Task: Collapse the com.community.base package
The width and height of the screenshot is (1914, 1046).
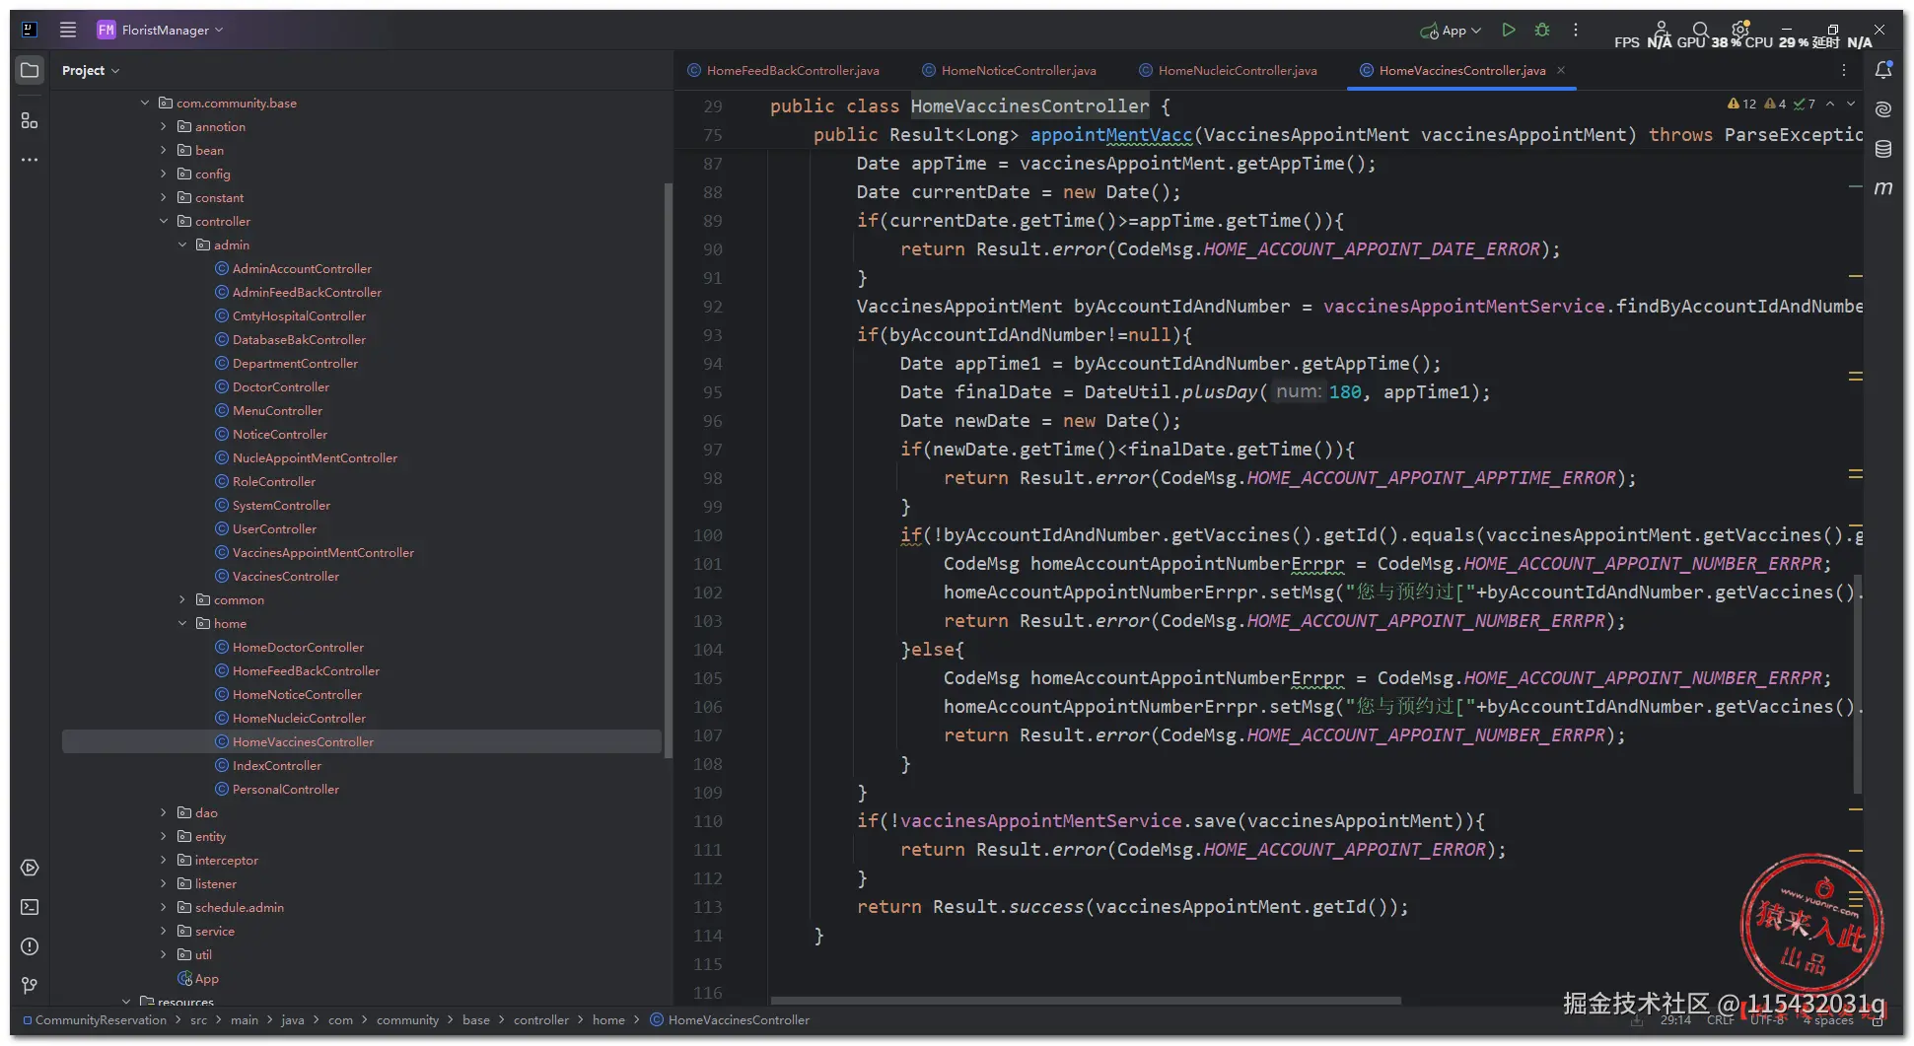Action: pos(145,103)
